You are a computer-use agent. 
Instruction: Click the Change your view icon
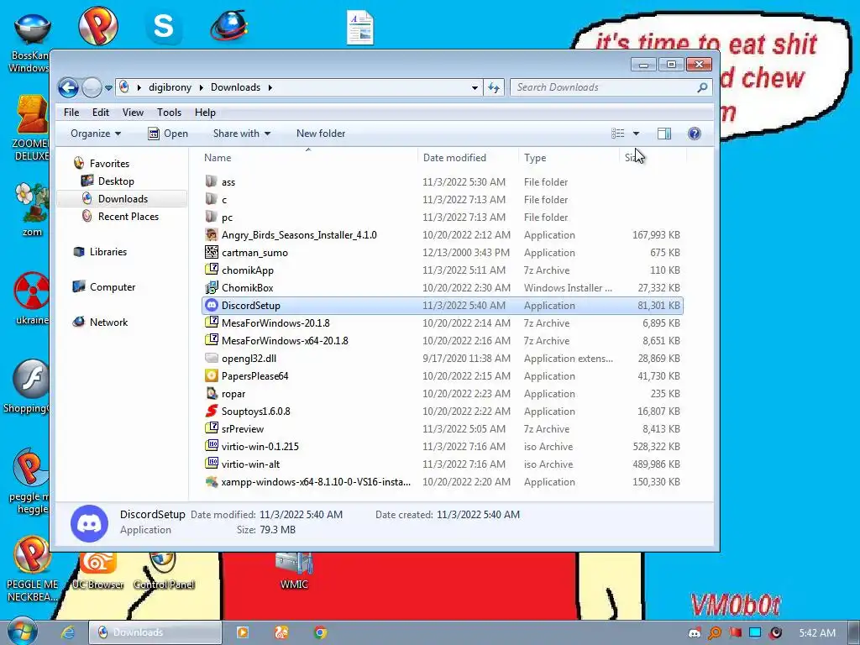[x=618, y=134]
